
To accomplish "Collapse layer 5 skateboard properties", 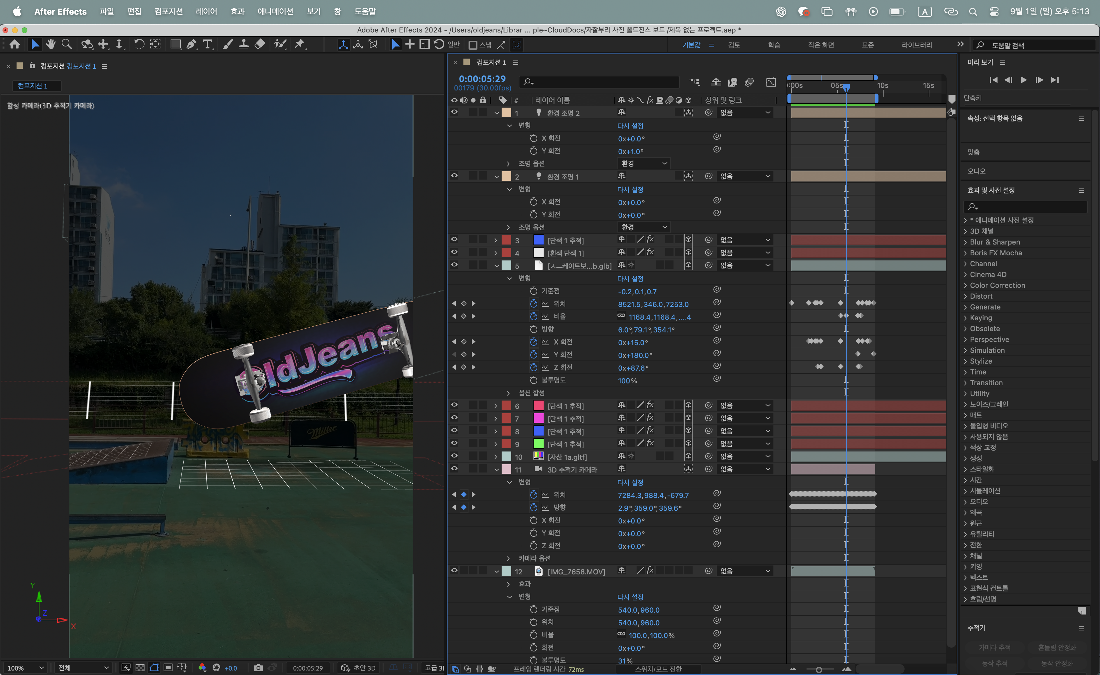I will pos(497,266).
